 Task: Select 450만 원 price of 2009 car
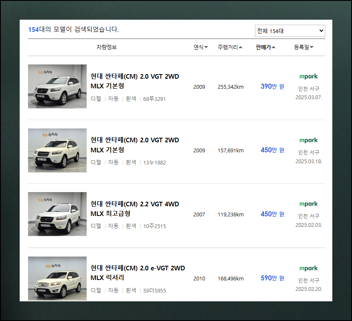[272, 150]
